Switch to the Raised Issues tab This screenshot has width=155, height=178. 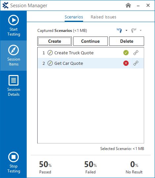click(104, 17)
